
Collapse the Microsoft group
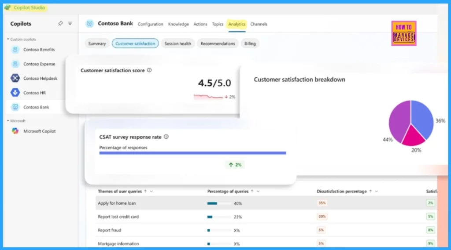[x=8, y=120]
